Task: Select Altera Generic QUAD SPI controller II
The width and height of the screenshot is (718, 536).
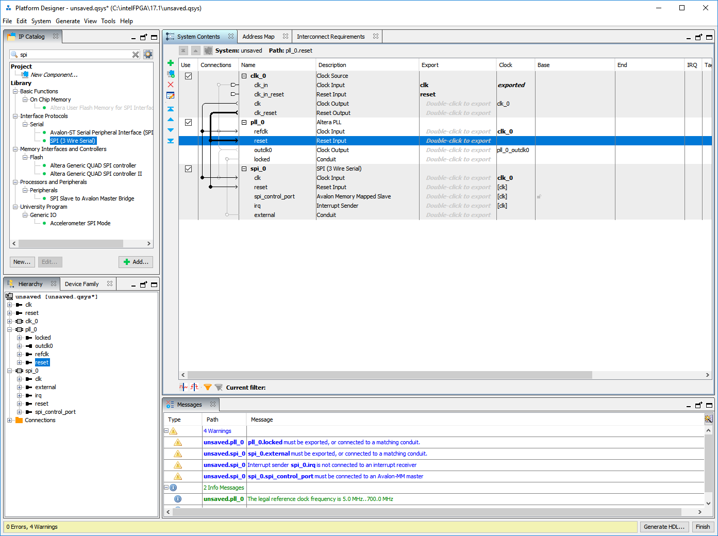Action: 96,174
